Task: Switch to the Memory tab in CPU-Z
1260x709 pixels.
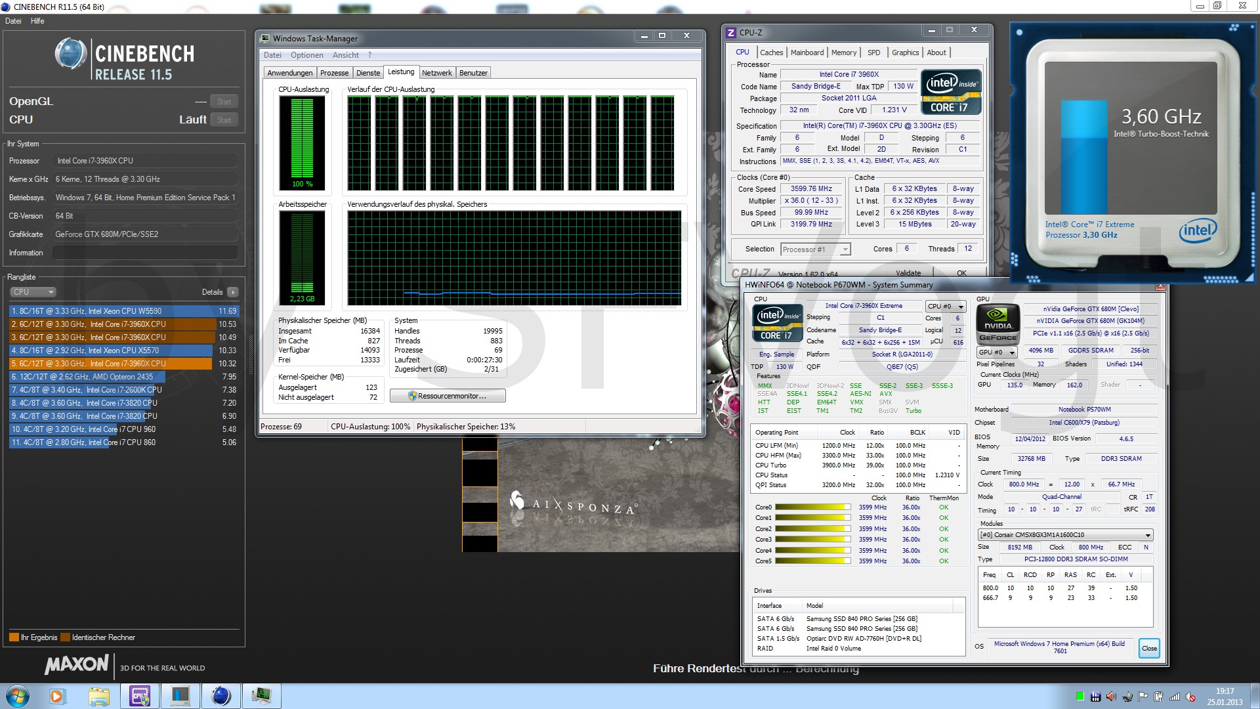Action: 844,53
